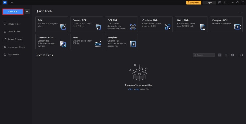Viewport: 246px width, 124px height.
Task: Open Quick Tools more options ellipsis
Action: coord(241,12)
